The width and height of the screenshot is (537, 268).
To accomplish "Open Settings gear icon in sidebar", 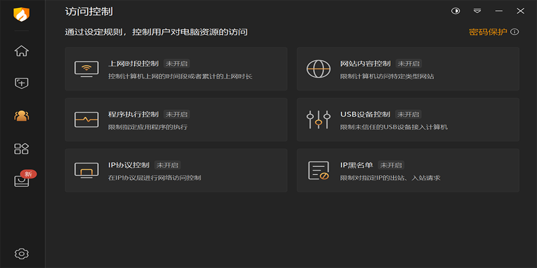I will pyautogui.click(x=21, y=254).
